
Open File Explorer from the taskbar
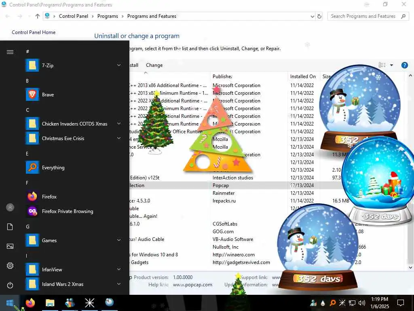(x=50, y=302)
